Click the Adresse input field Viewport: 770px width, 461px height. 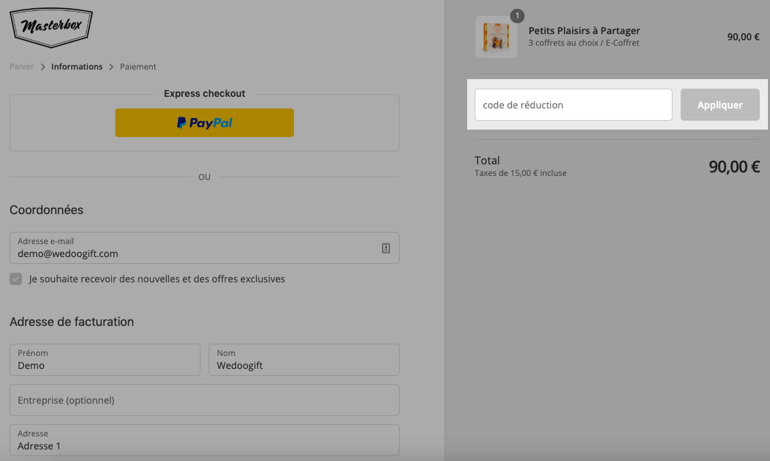205,441
